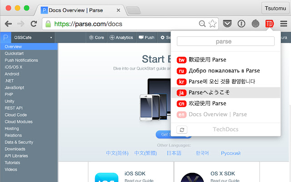The height and width of the screenshot is (182, 291).
Task: Bookmark this page with the star icon
Action: click(x=212, y=24)
